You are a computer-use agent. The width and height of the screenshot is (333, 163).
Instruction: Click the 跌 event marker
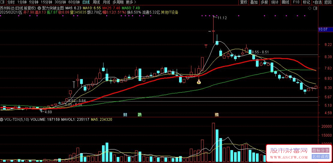tap(140, 115)
